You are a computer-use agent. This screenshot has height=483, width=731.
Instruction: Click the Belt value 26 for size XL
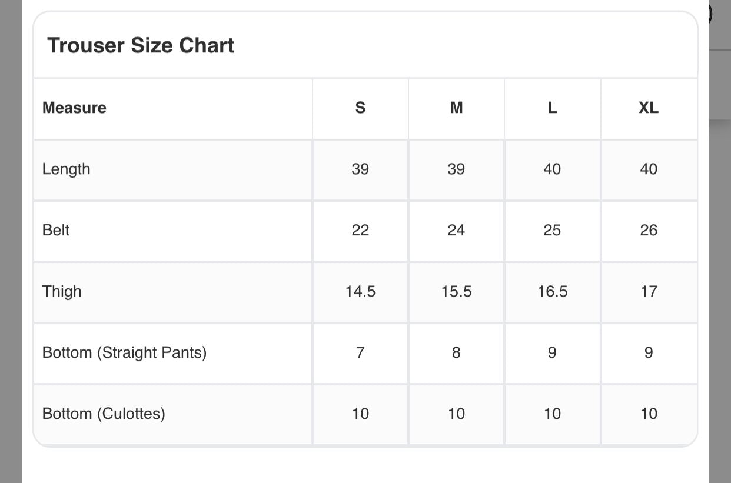click(649, 230)
